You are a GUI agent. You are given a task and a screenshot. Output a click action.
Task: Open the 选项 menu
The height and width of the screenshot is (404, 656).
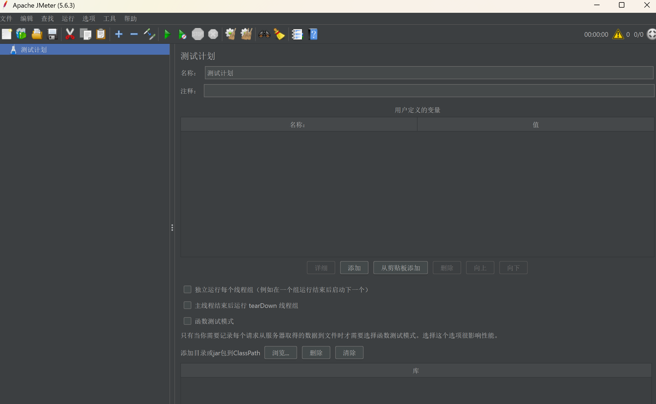click(89, 19)
